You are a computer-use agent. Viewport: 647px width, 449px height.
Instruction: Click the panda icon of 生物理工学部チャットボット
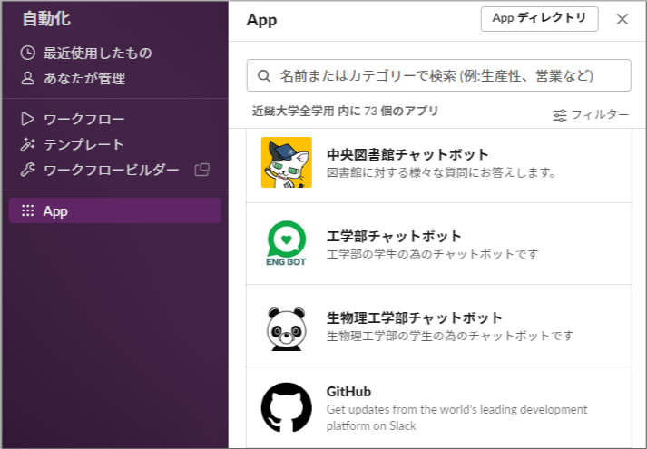[x=286, y=327]
